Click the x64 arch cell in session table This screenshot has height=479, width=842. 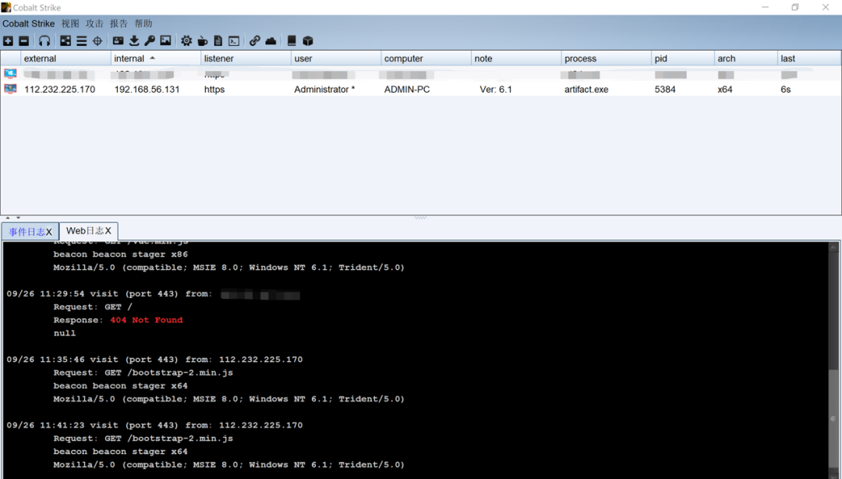pyautogui.click(x=725, y=89)
